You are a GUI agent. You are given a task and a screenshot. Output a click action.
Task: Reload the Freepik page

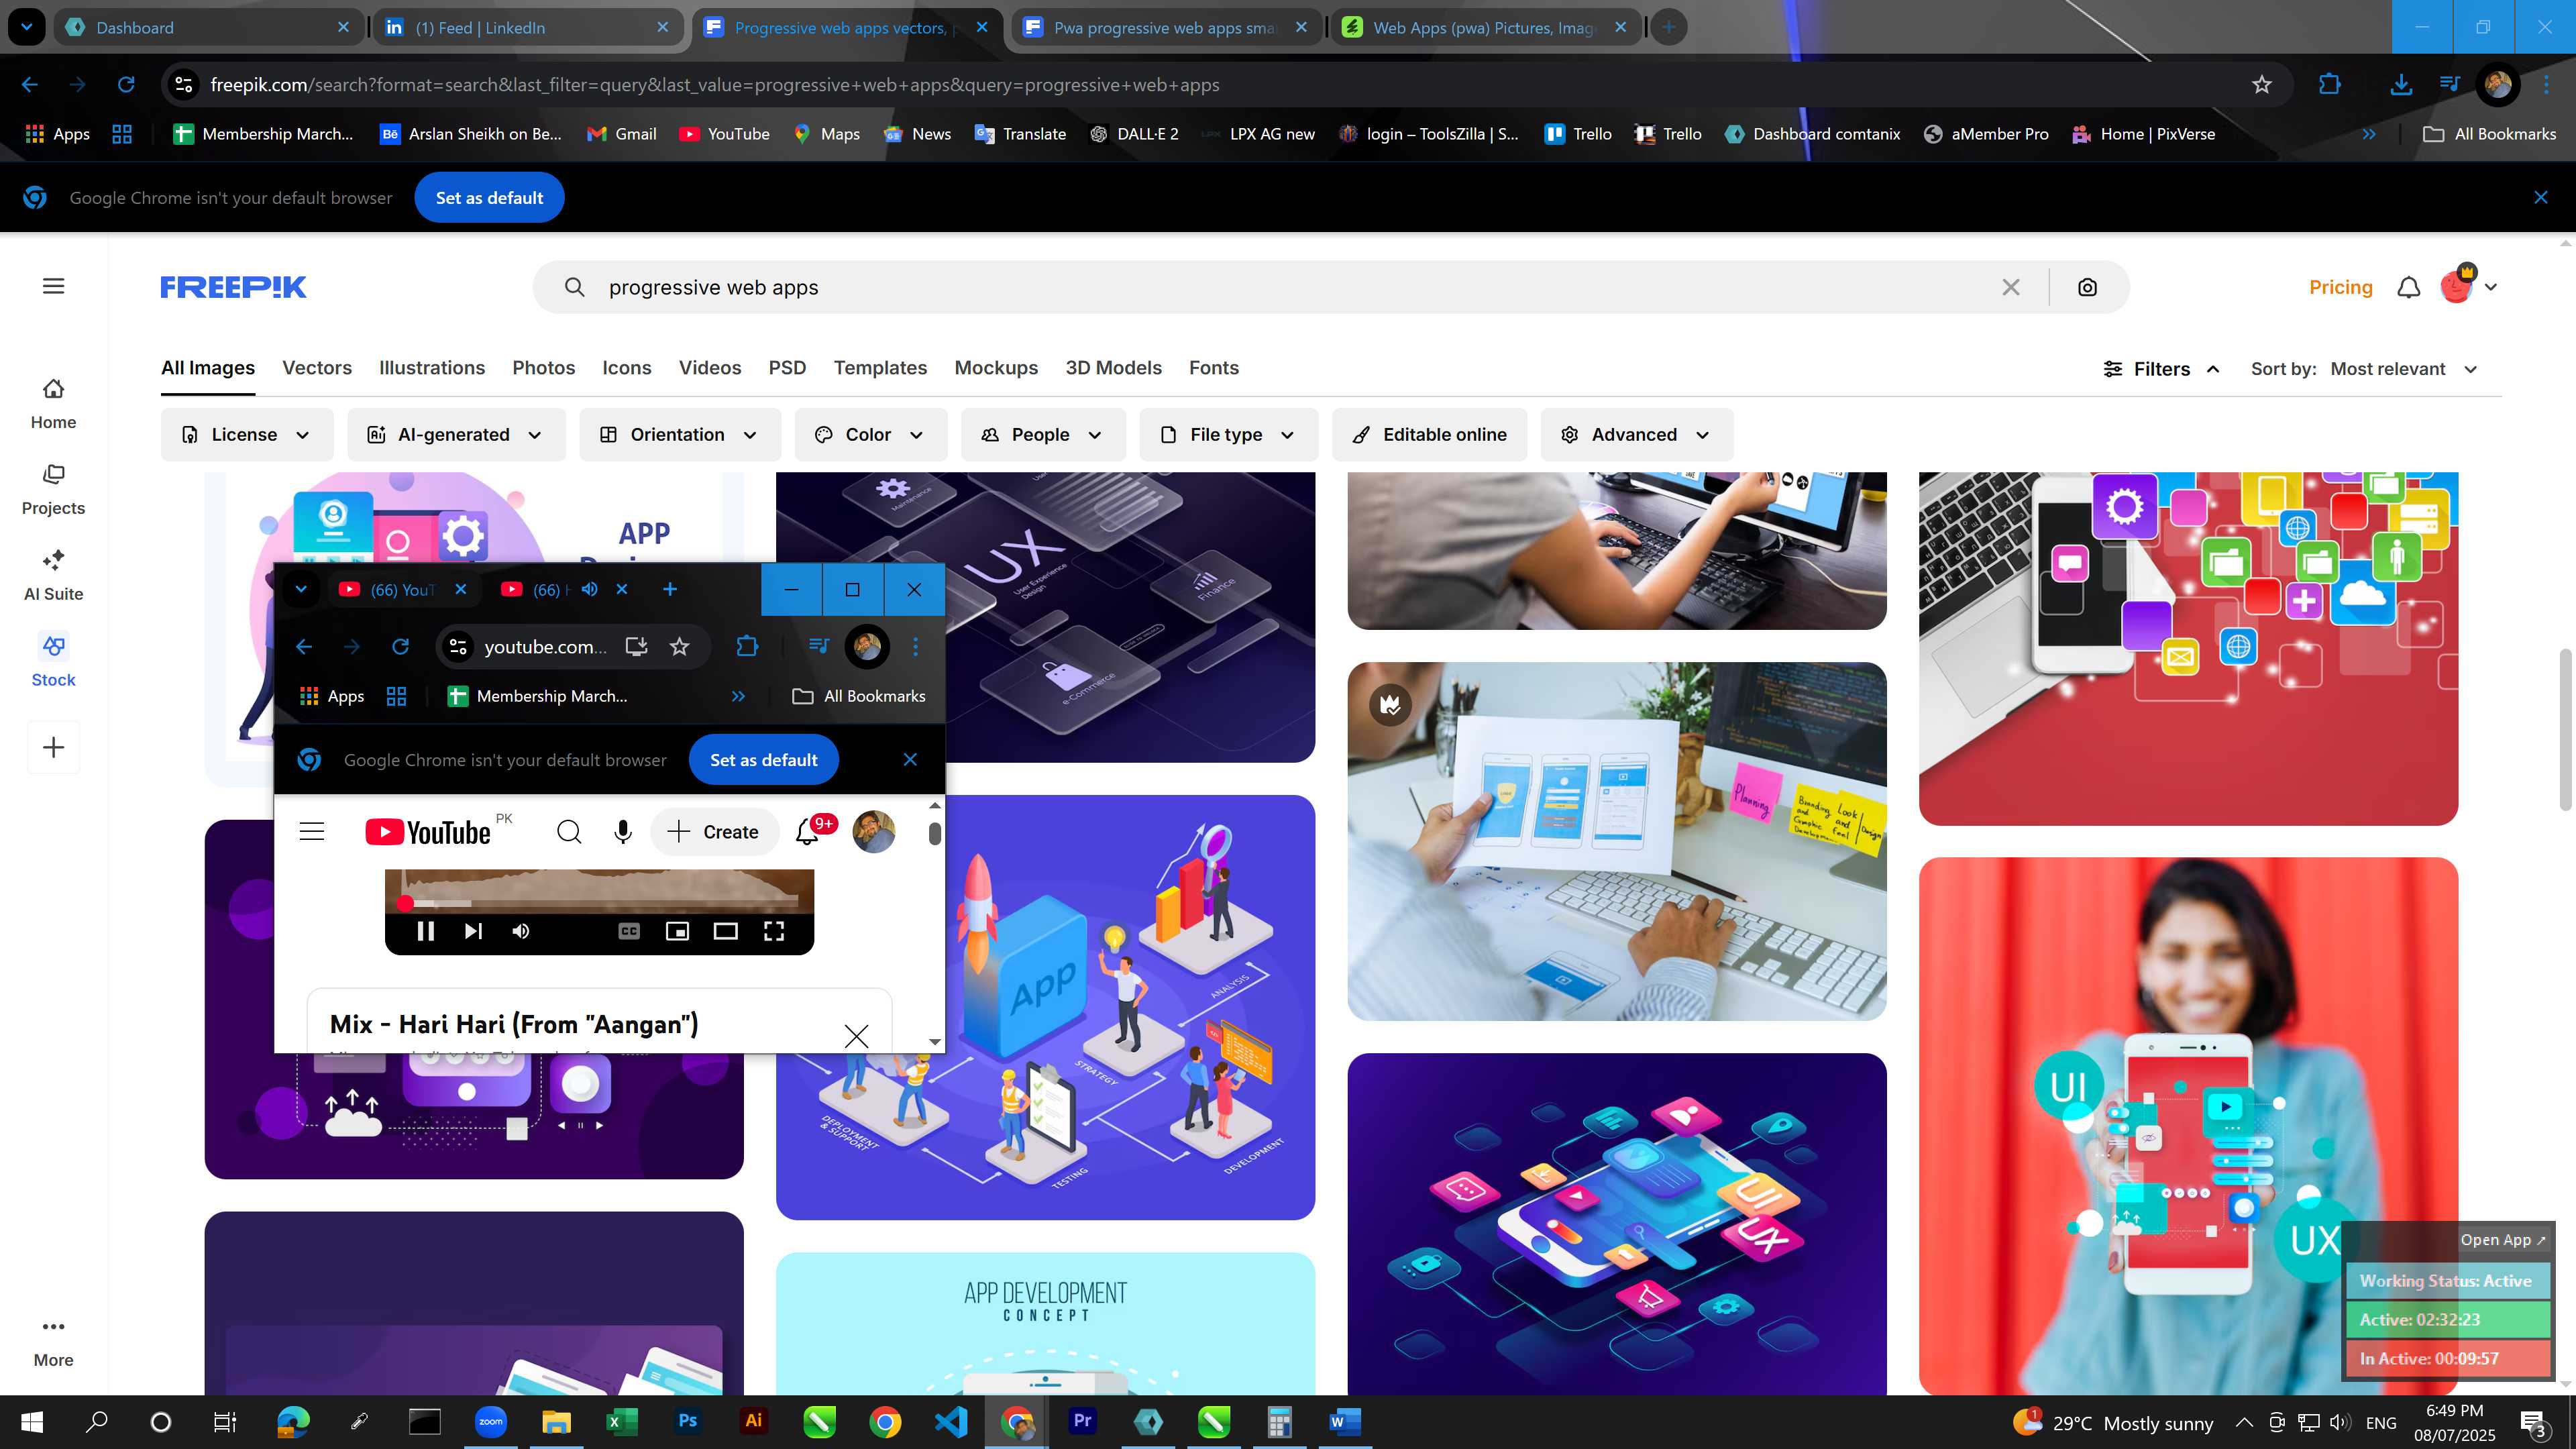tap(126, 85)
